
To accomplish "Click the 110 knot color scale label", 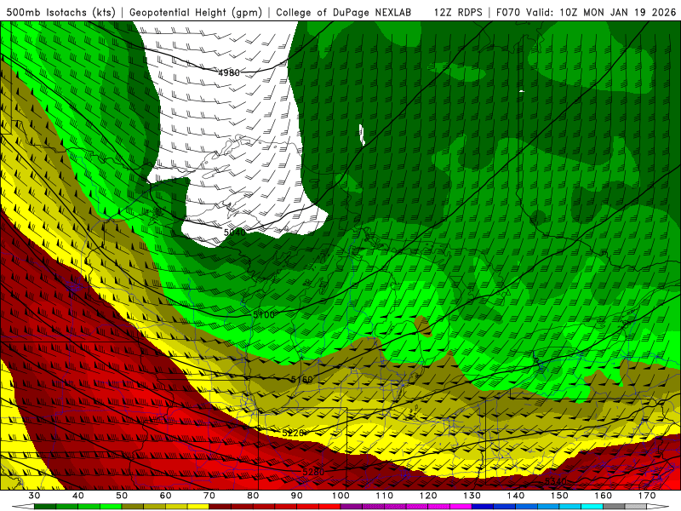I will pyautogui.click(x=385, y=496).
